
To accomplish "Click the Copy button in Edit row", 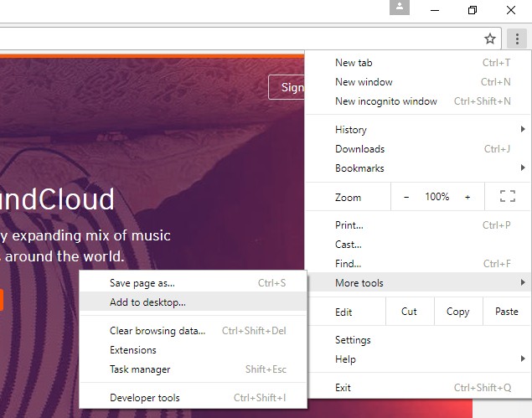I will point(457,312).
